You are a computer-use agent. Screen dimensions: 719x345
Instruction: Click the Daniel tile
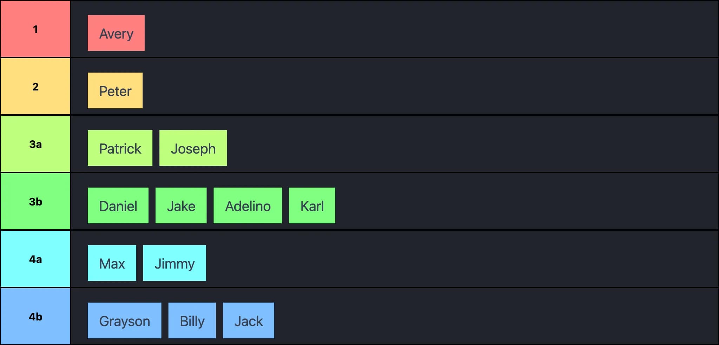[x=118, y=205]
